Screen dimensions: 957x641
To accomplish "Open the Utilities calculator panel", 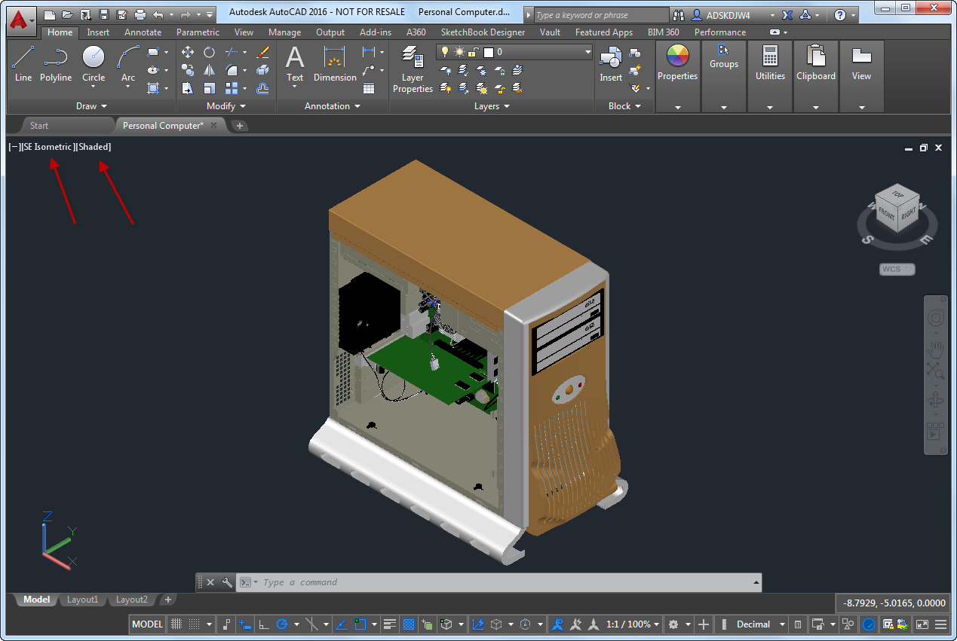I will coord(770,63).
